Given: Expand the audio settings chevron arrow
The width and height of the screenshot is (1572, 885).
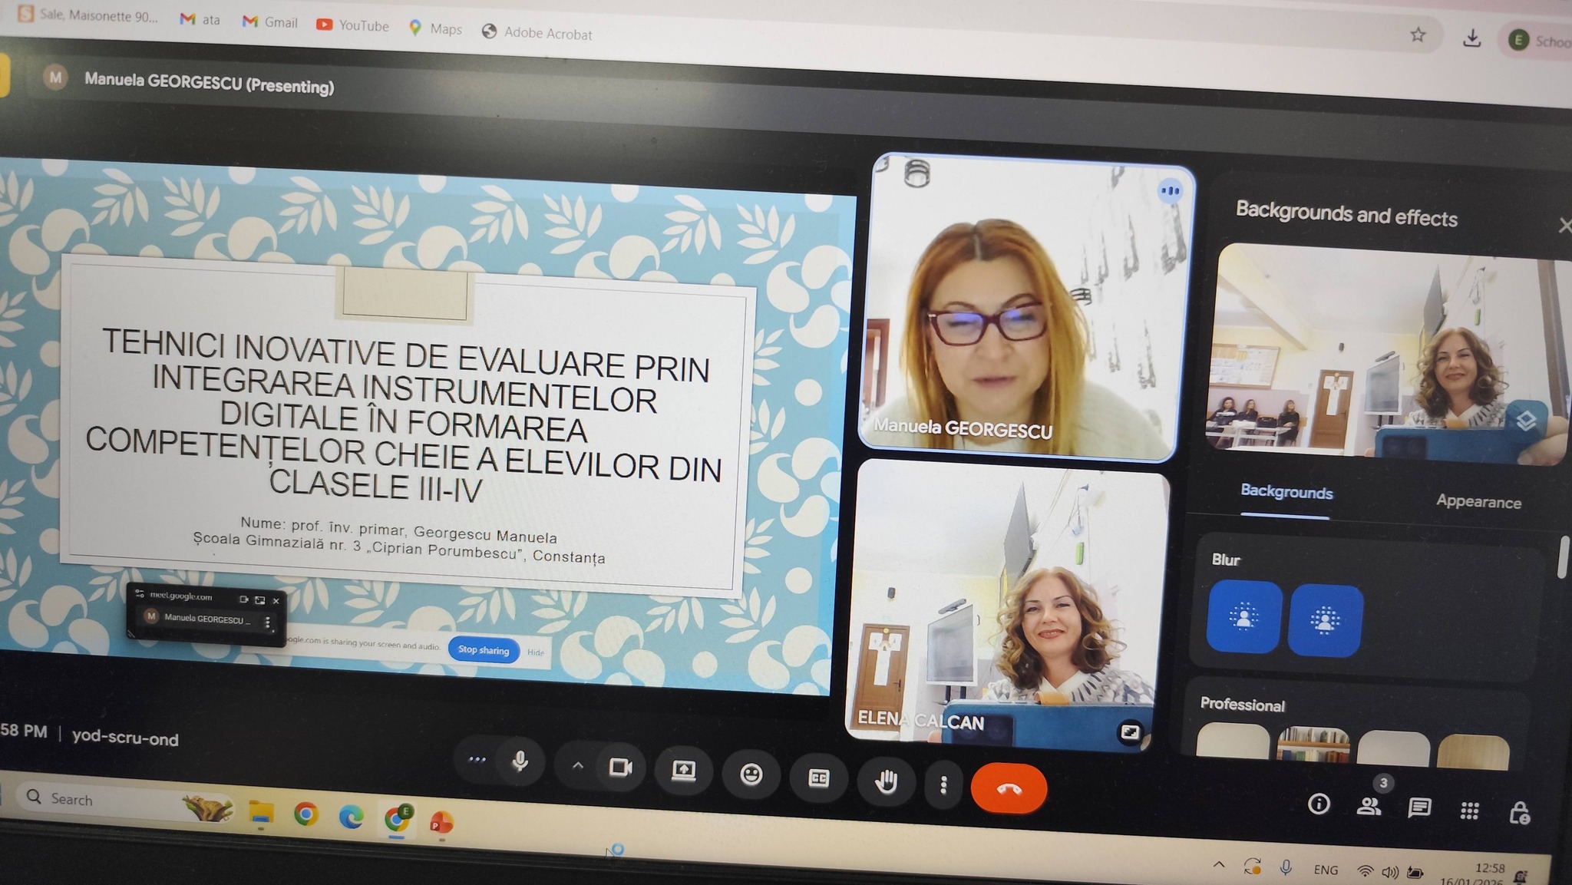Looking at the screenshot, I should pos(577,765).
